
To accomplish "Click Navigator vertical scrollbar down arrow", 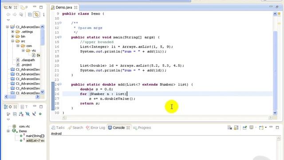I will 43,92.
